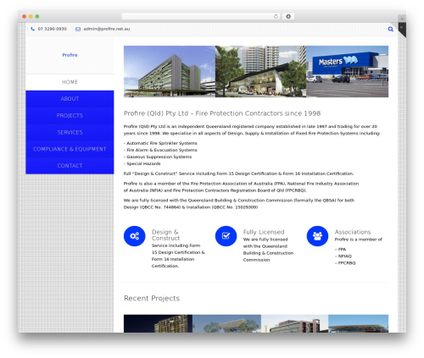Click the Associations people icon
The image size is (424, 358).
point(317,236)
